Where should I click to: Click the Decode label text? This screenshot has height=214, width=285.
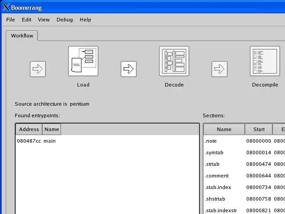(x=174, y=85)
